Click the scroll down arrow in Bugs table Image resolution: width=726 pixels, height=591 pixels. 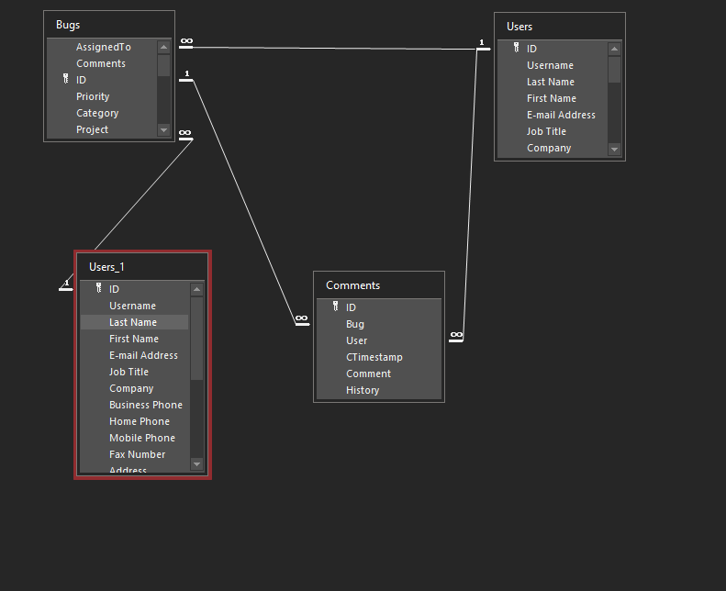click(163, 130)
